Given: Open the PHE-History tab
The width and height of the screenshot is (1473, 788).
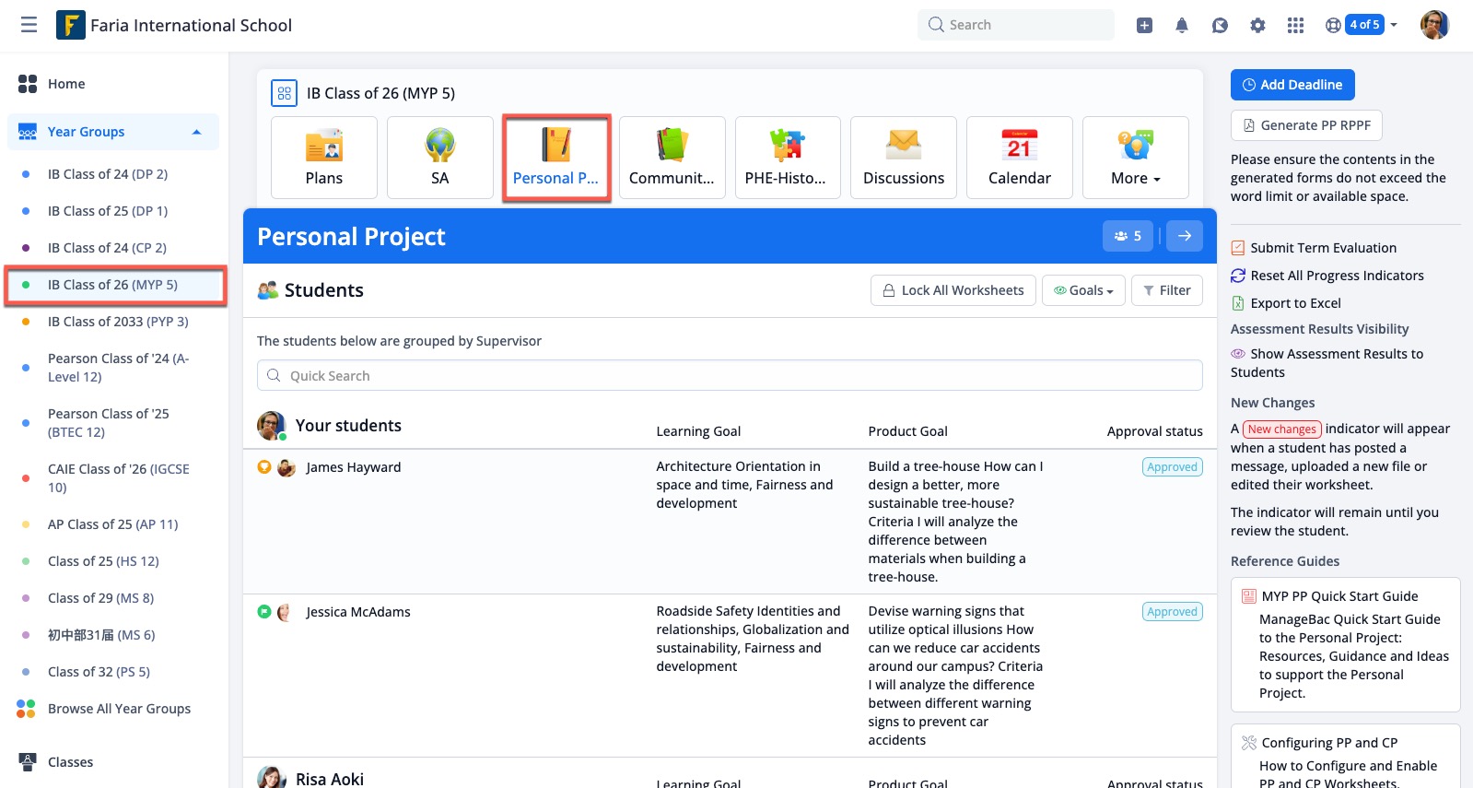Looking at the screenshot, I should (788, 158).
